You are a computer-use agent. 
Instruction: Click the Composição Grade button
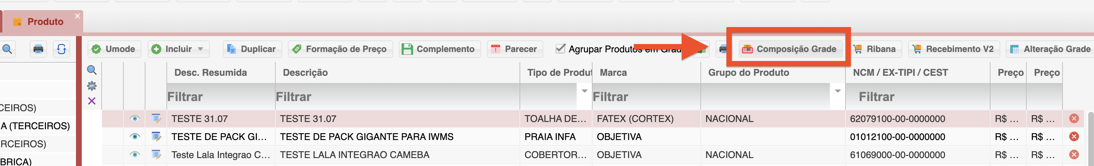789,49
